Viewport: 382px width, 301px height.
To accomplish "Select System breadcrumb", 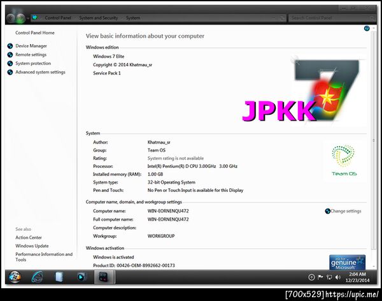I will coord(133,18).
